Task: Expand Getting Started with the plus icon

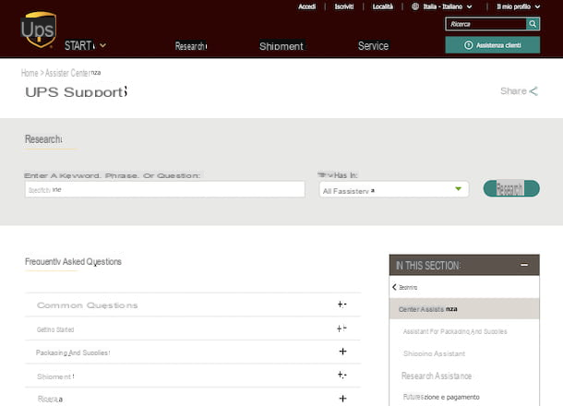Action: click(x=341, y=328)
